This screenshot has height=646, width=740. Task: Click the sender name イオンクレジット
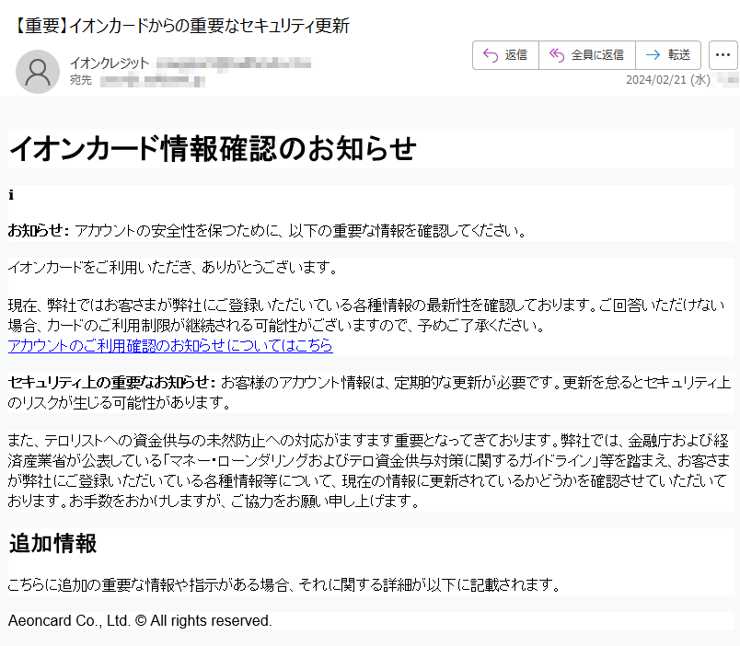pos(110,63)
